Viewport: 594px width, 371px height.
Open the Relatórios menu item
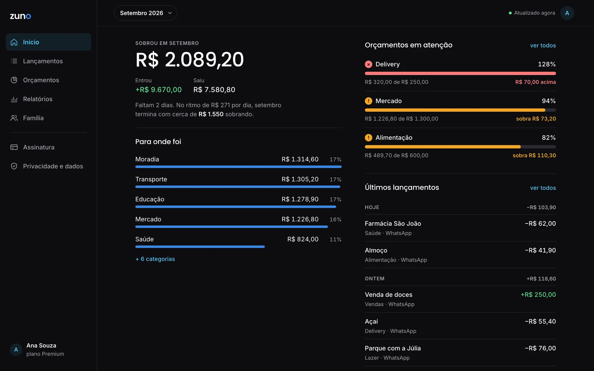pyautogui.click(x=48, y=99)
